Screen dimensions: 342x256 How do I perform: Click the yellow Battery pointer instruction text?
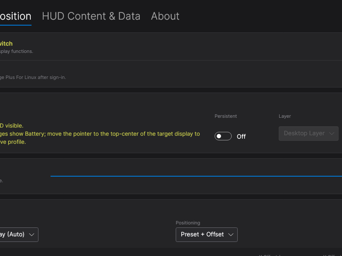click(100, 134)
